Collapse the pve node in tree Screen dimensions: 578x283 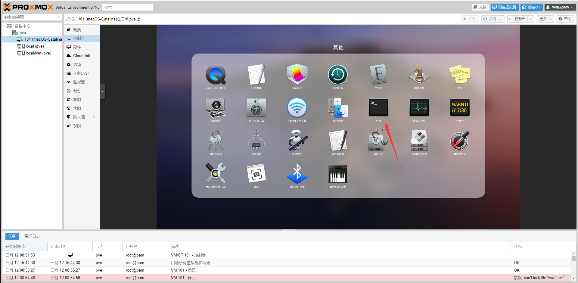click(x=10, y=33)
